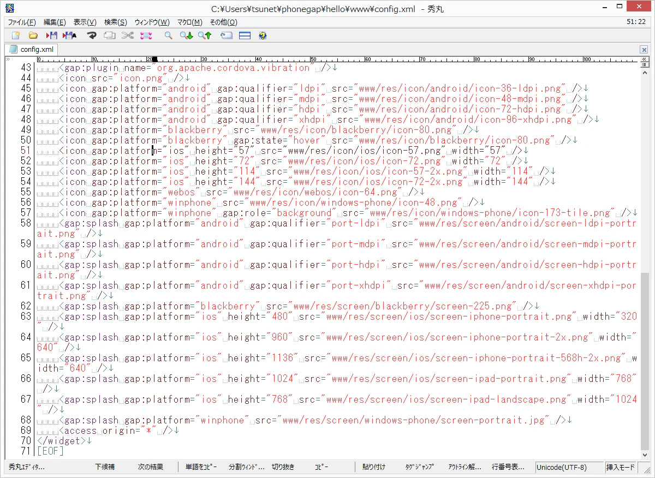
Task: Click アウトライン解析 in the bottom bar
Action: pyautogui.click(x=465, y=467)
